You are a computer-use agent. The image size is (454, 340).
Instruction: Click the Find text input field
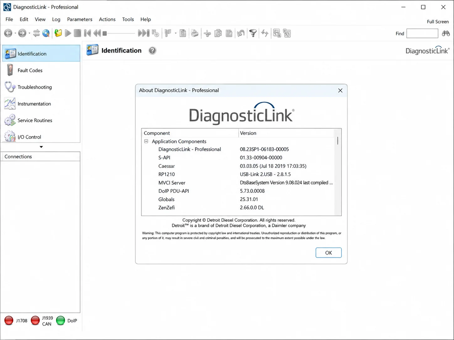(x=422, y=33)
